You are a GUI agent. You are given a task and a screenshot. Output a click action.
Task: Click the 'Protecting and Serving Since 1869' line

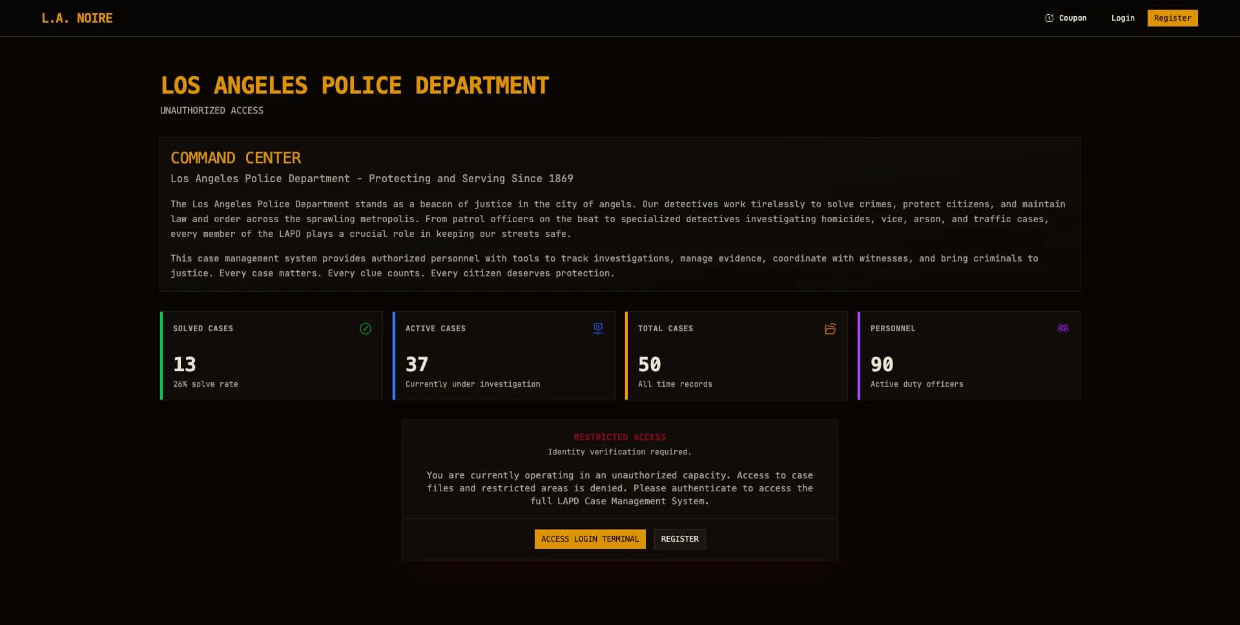point(372,179)
